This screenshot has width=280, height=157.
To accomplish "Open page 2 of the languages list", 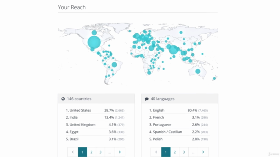I will click(x=175, y=152).
